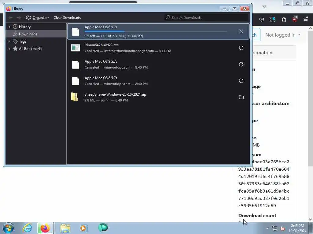Click the muted volume tray icon
The image size is (313, 234).
tap(282, 229)
